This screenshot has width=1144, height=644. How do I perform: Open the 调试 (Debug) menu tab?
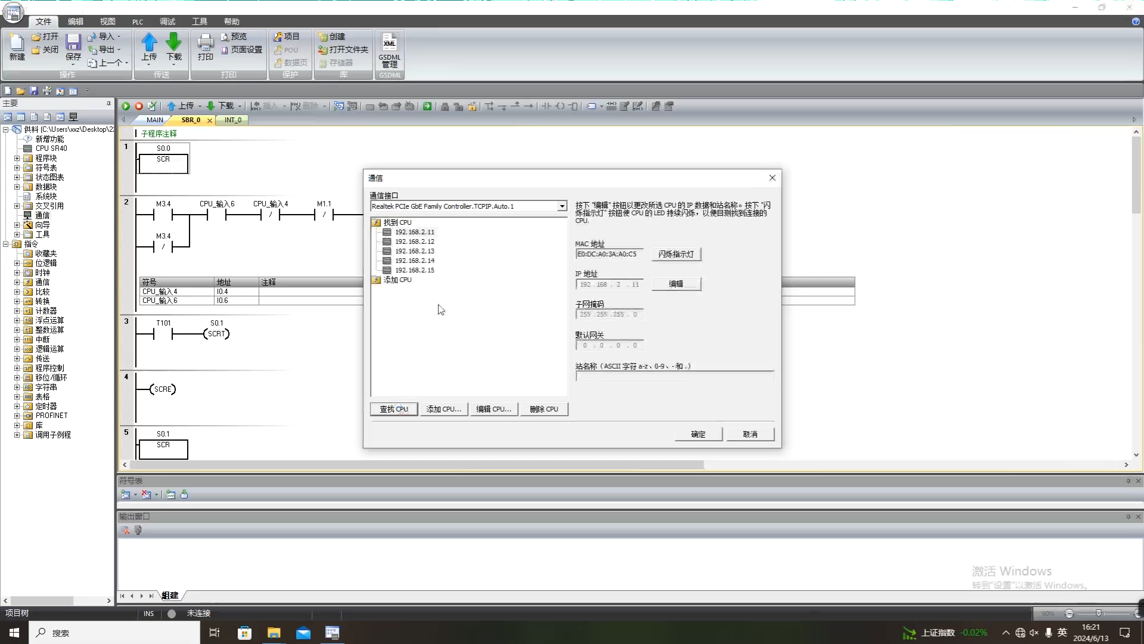pos(167,21)
